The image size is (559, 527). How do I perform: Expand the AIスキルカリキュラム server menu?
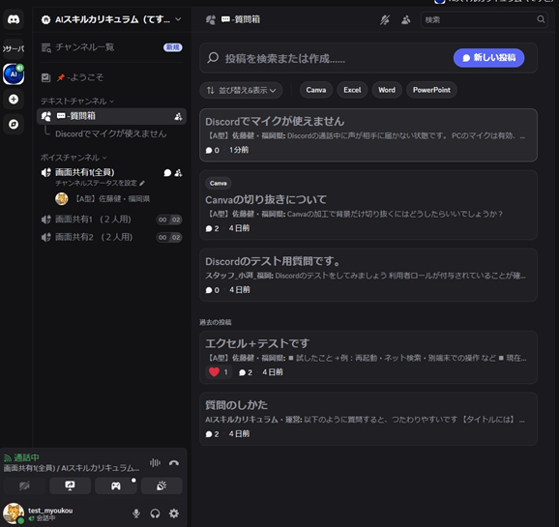[x=111, y=19]
